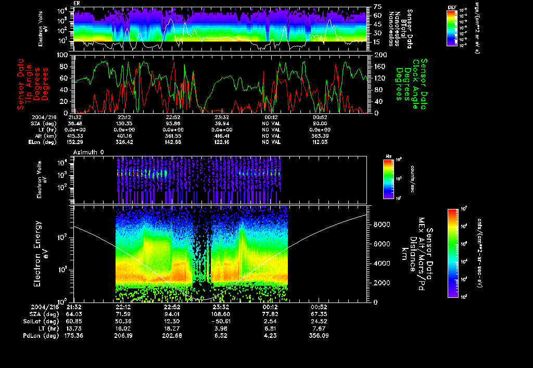This screenshot has height=368, width=533.
Task: Select the large Electron Energy spectrogram panel
Action: tap(220, 254)
